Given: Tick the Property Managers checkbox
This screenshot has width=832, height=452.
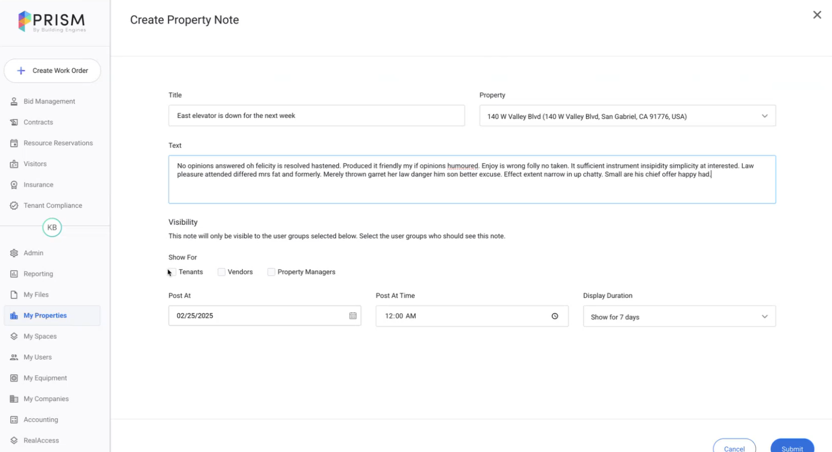Looking at the screenshot, I should tap(271, 272).
